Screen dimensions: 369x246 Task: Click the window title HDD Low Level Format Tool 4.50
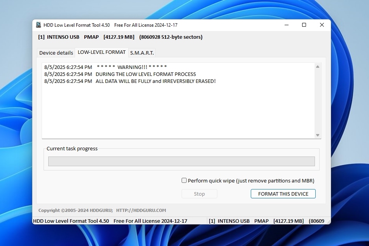click(77, 25)
